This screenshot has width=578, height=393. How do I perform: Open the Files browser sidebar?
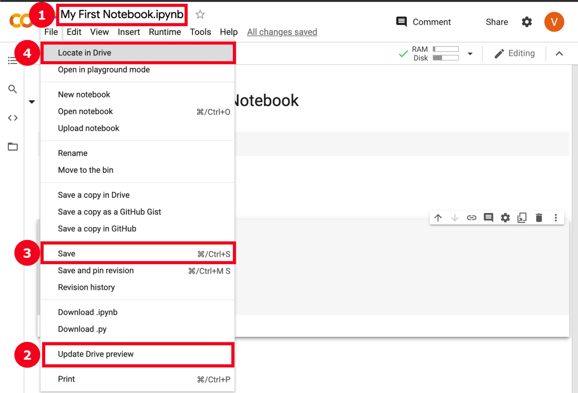[12, 146]
